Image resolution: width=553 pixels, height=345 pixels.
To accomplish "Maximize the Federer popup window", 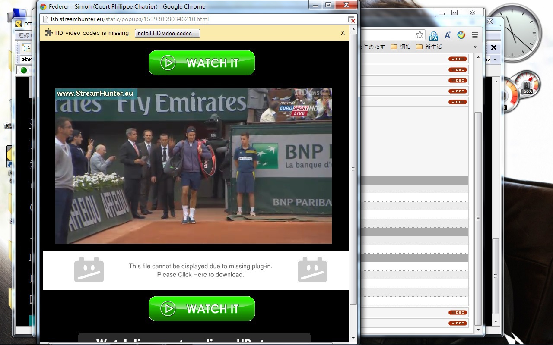I will [x=328, y=4].
